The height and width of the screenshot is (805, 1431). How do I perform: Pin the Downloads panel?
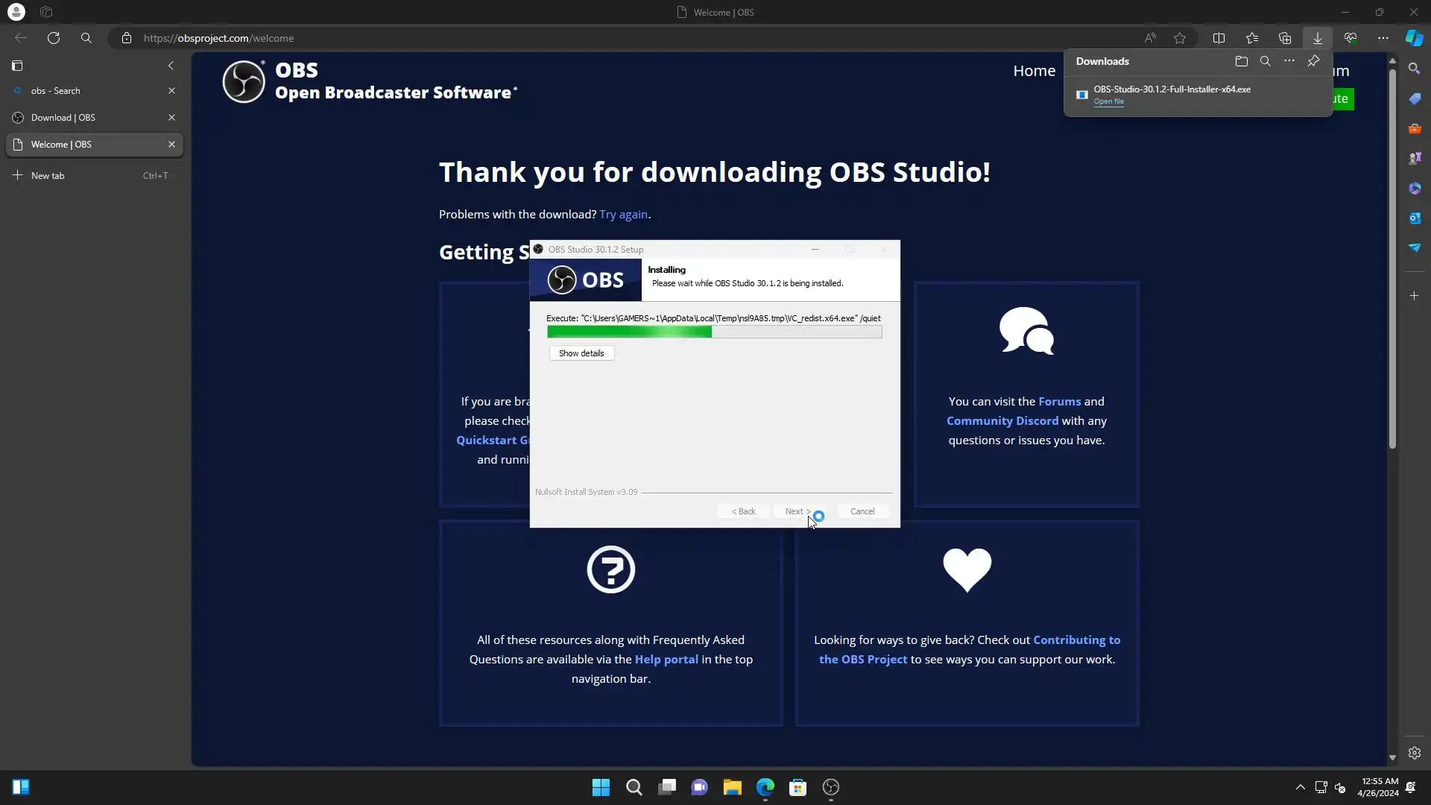point(1314,61)
